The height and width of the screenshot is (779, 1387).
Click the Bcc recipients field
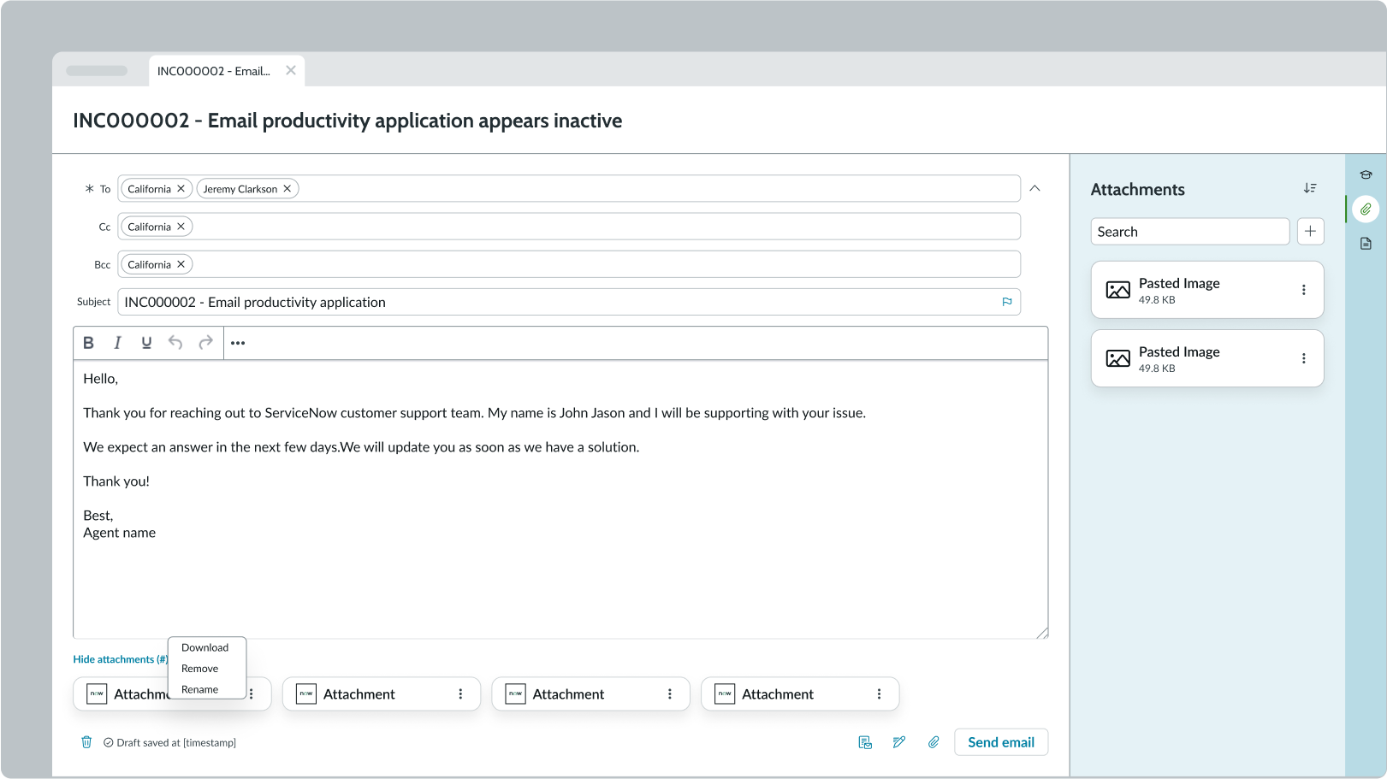(x=569, y=264)
